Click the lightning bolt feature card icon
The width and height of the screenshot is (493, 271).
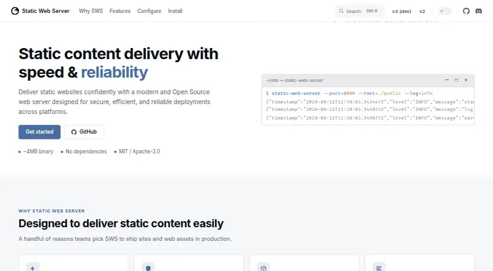coord(33,268)
